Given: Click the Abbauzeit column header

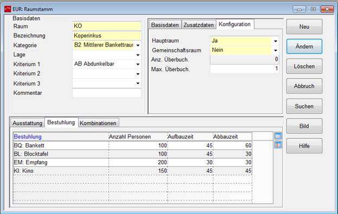Looking at the screenshot, I should pos(232,137).
